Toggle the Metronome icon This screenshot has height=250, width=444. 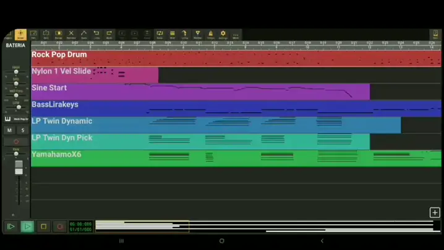[x=210, y=34]
